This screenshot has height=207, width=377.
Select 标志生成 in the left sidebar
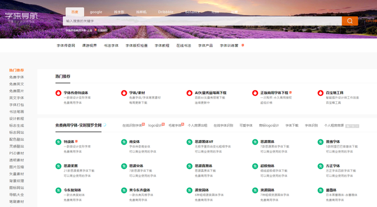tap(17, 125)
